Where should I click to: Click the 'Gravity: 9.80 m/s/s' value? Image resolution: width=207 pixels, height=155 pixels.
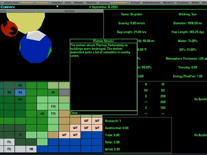click(132, 23)
